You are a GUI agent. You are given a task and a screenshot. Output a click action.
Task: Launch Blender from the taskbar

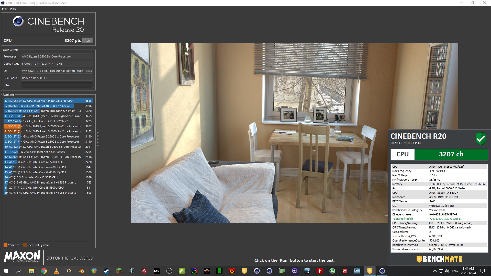[82, 271]
